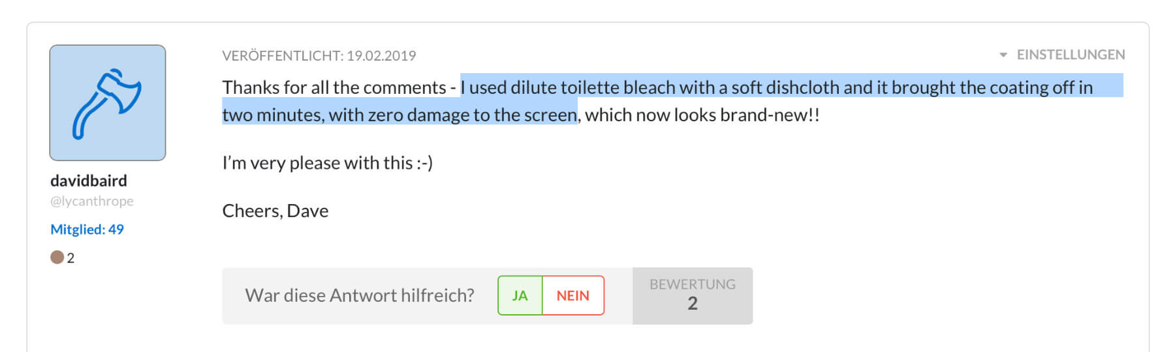This screenshot has height=352, width=1175.
Task: Click the 'Cheers, Dave' sign-off
Action: [x=275, y=211]
